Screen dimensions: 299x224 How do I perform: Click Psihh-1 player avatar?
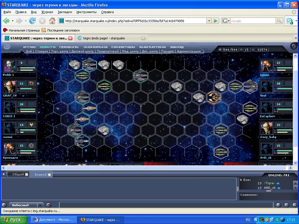pos(10,66)
